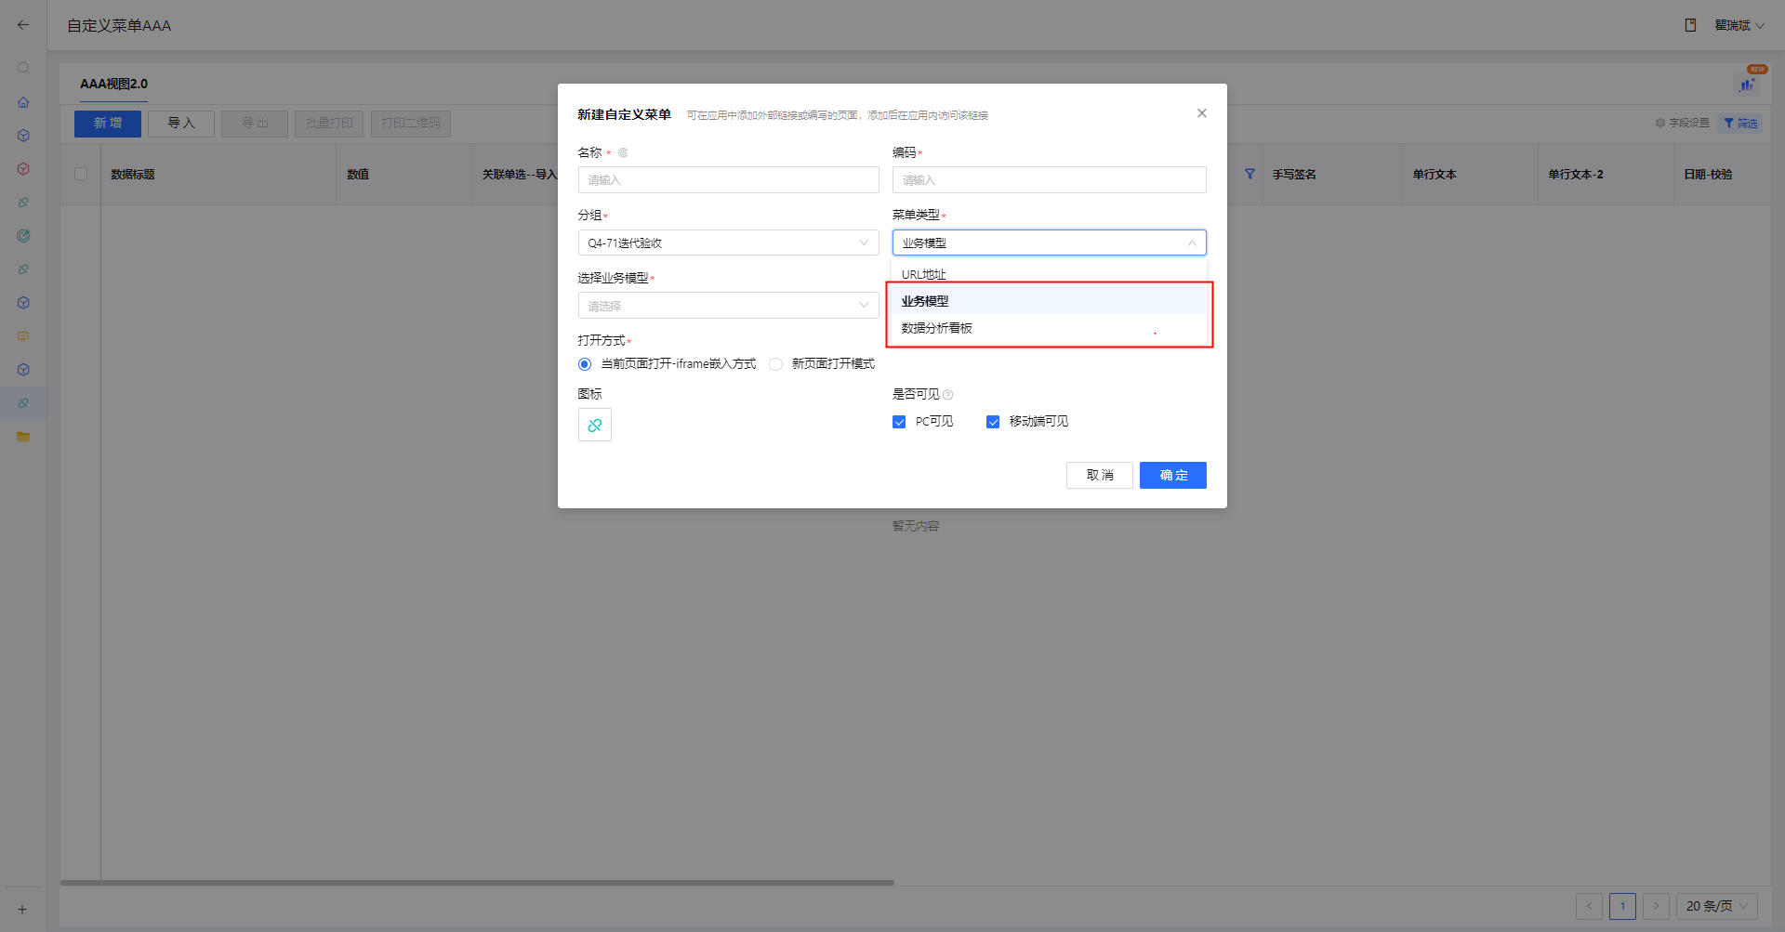Choose the link icon under 图标
The image size is (1785, 932).
click(595, 425)
